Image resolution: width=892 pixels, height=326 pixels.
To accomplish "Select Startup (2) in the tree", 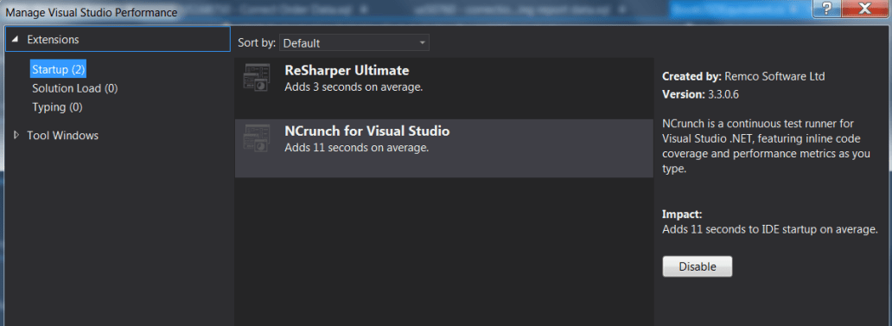I will (x=58, y=69).
